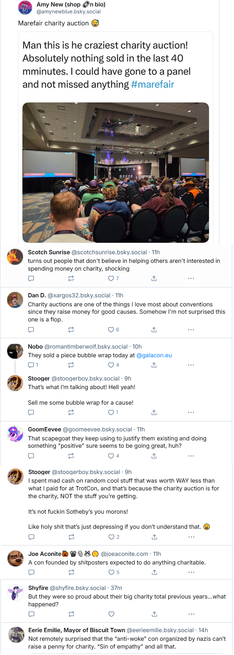Open Amy New's profile avatar
Screen dimensions: 234x655
pos(26,8)
